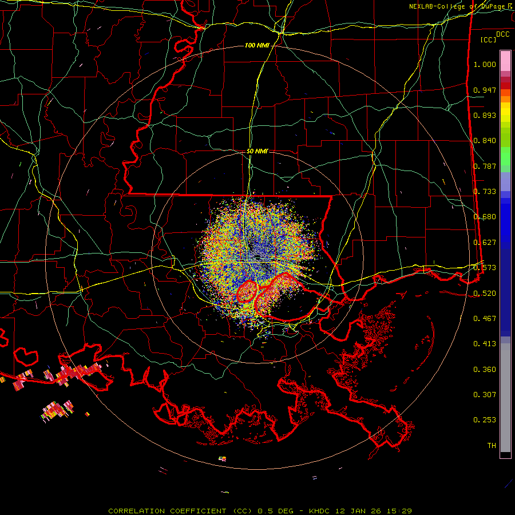Screen dimensions: 515x515
Task: Select the 0.893 scale value
Action: click(x=485, y=115)
